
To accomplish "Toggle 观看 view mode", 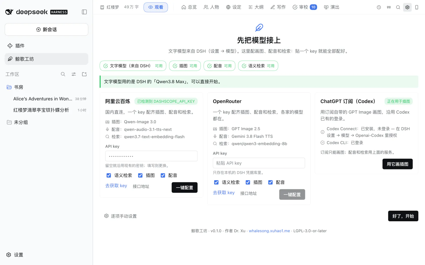I will [156, 7].
